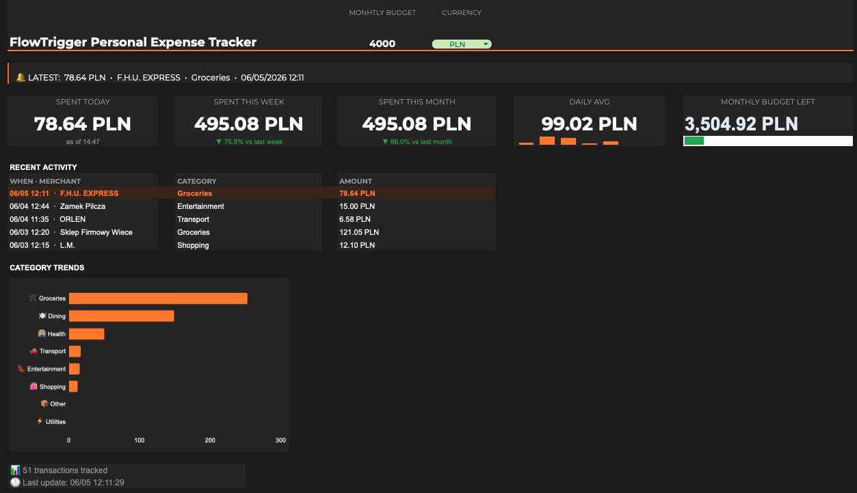Click the bell icon beside LATEST
Viewport: 857px width, 493px height.
[21, 77]
